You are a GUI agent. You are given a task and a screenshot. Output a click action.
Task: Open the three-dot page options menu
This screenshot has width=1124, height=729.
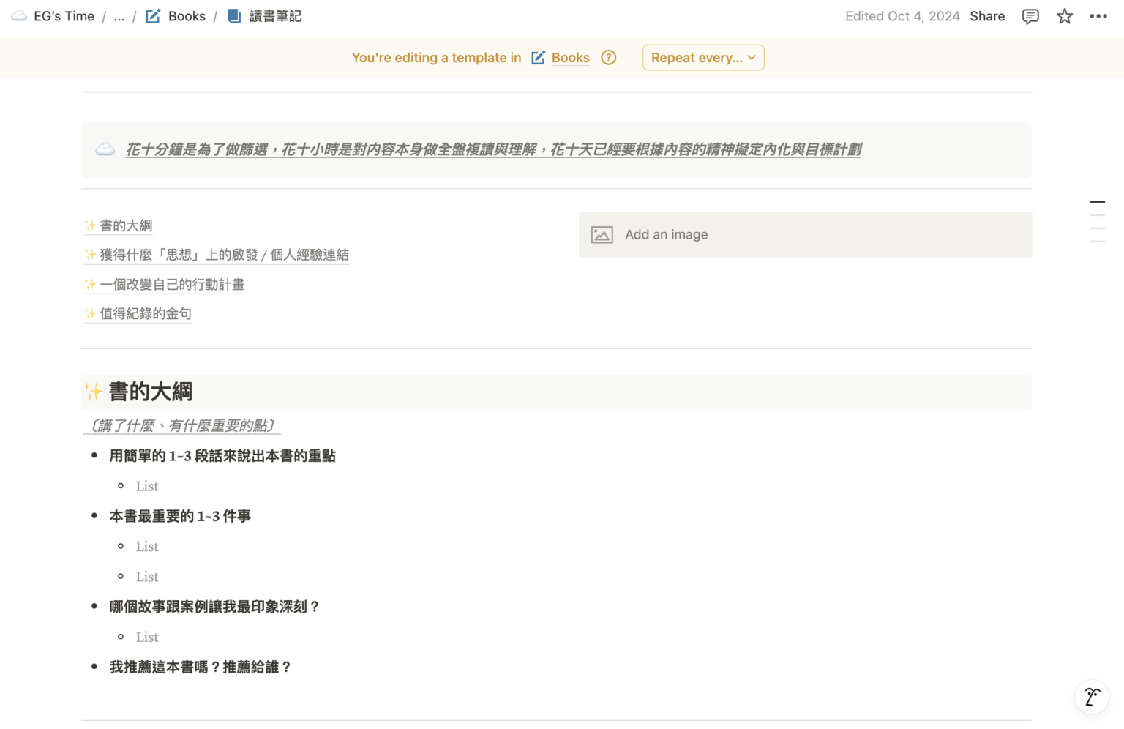(x=1098, y=16)
